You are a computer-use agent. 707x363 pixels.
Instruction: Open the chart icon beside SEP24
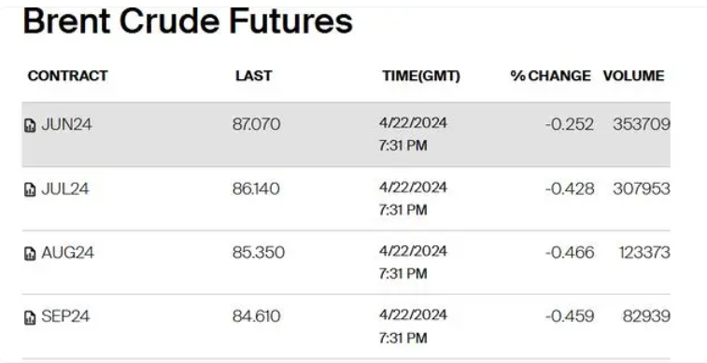pos(30,317)
